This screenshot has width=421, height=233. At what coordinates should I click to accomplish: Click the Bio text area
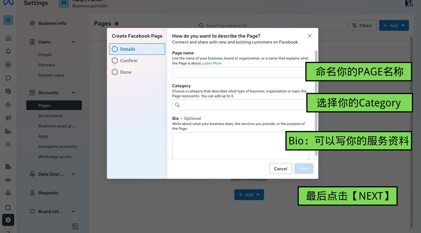click(x=240, y=146)
